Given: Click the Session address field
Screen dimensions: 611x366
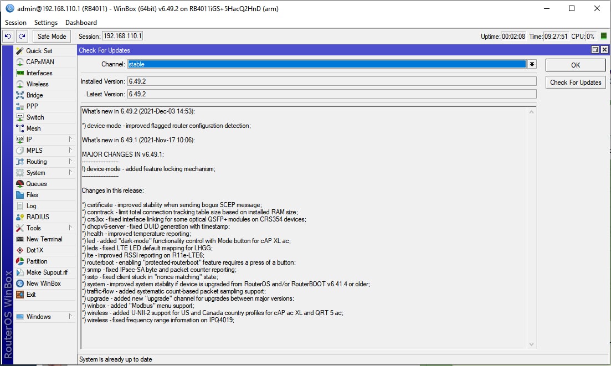Looking at the screenshot, I should [x=122, y=36].
